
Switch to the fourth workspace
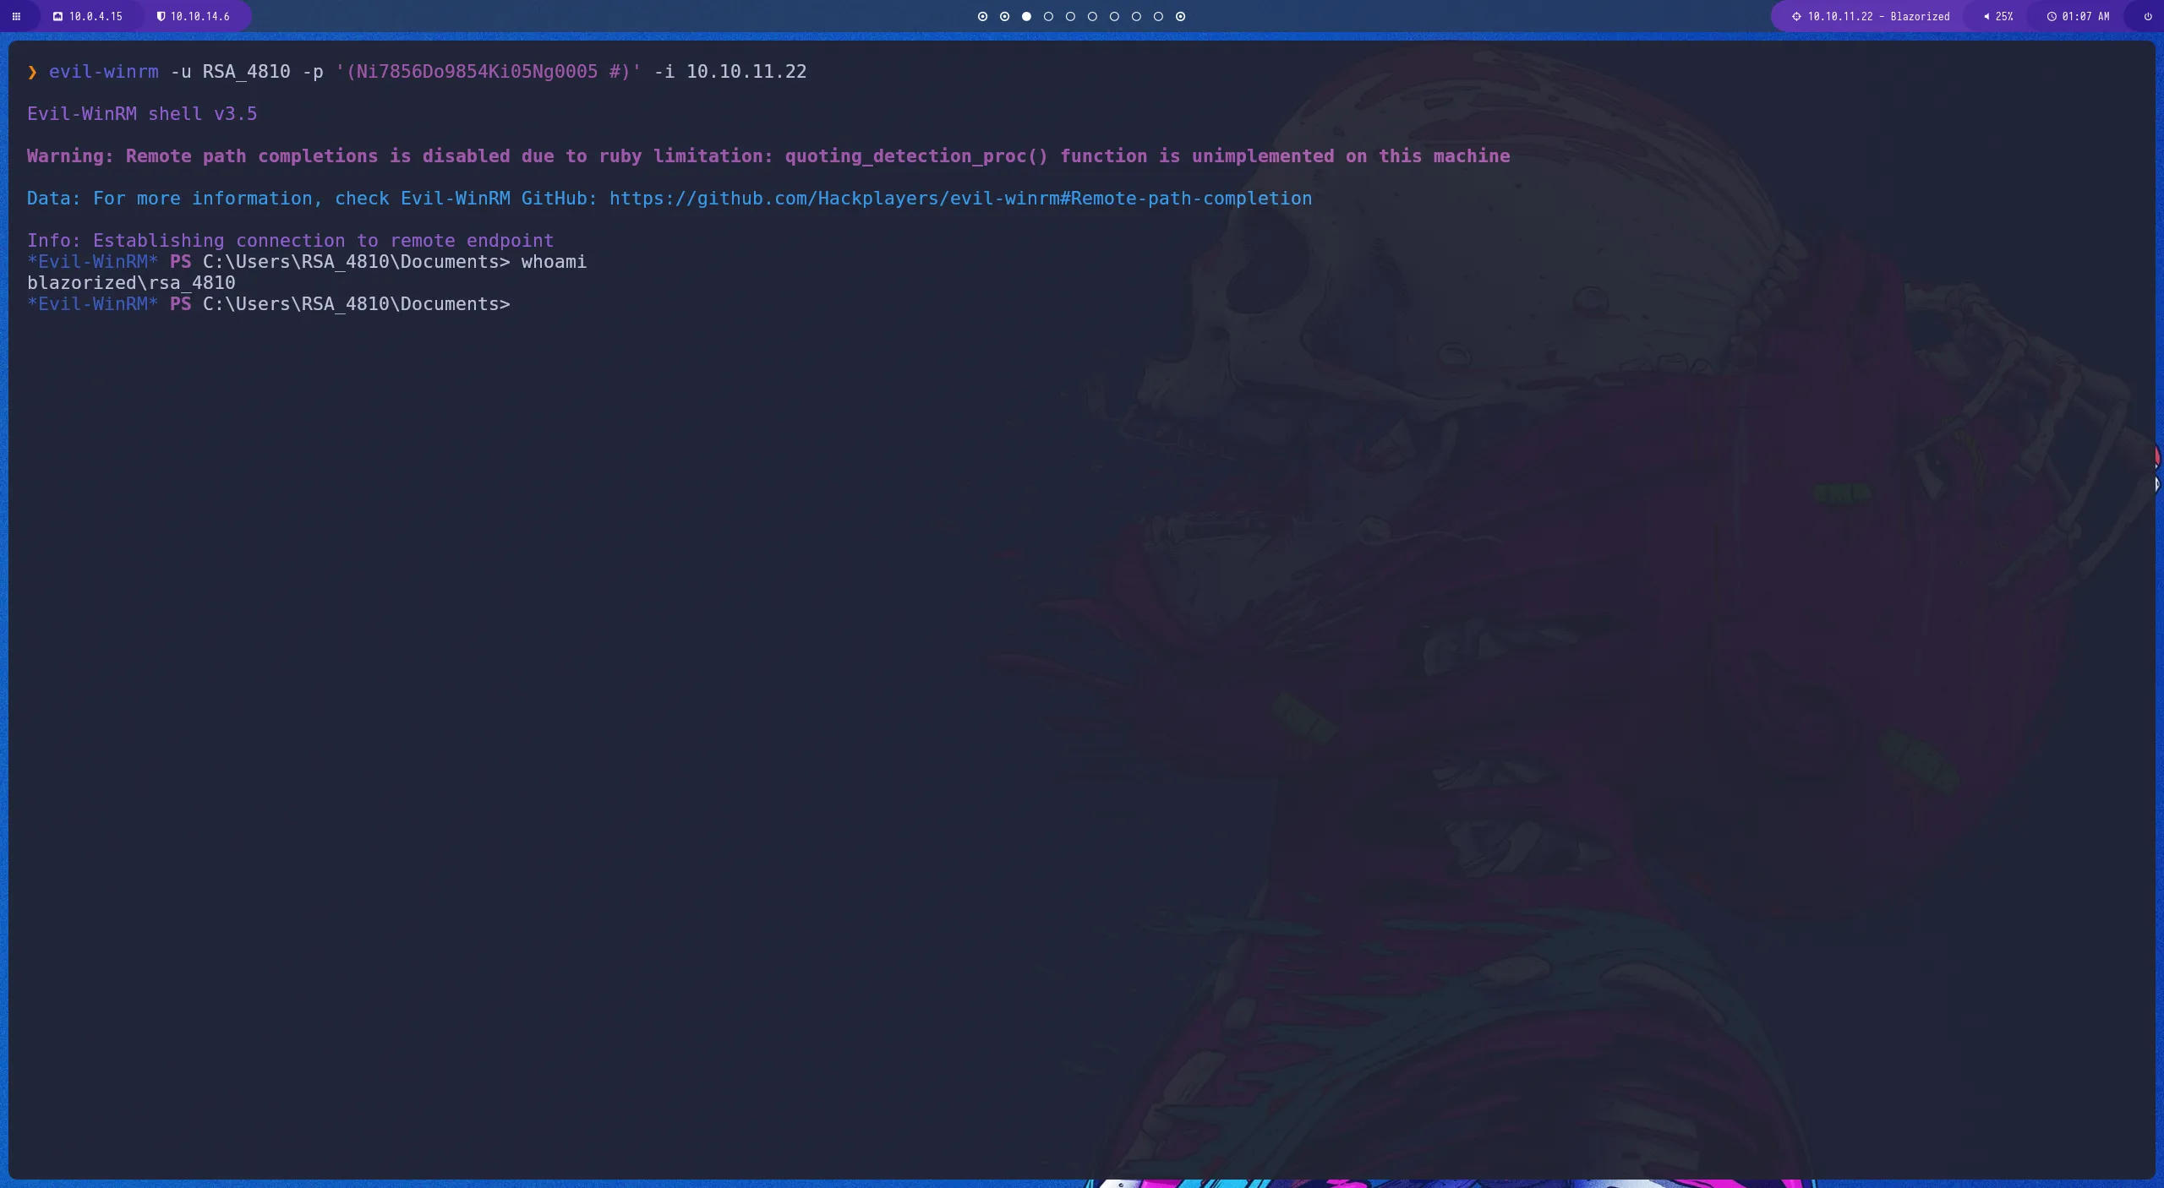1048,16
